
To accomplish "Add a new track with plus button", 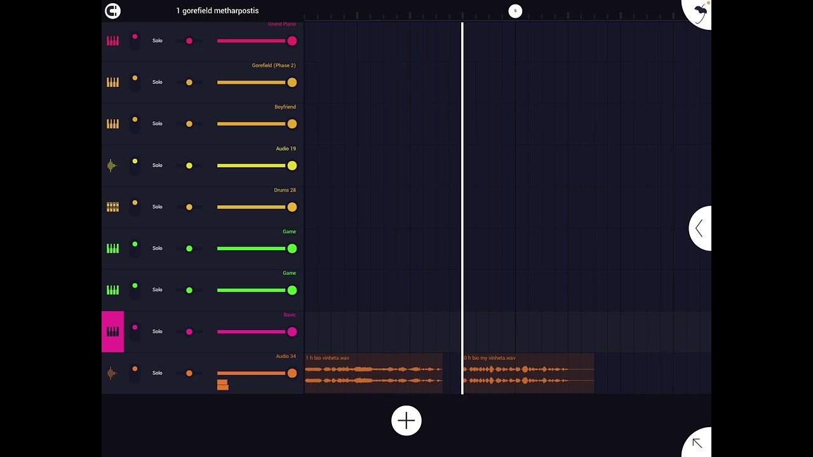I will point(406,421).
